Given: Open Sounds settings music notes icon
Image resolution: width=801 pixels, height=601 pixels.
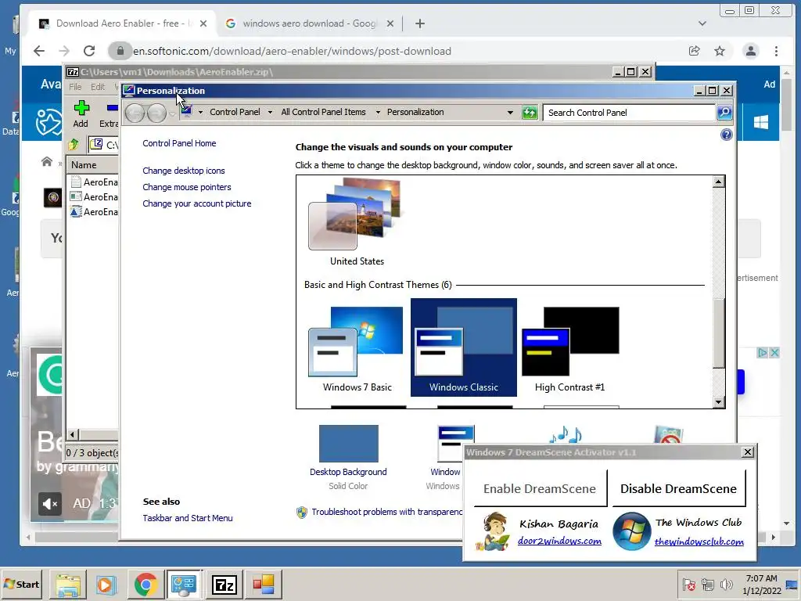Looking at the screenshot, I should point(565,434).
